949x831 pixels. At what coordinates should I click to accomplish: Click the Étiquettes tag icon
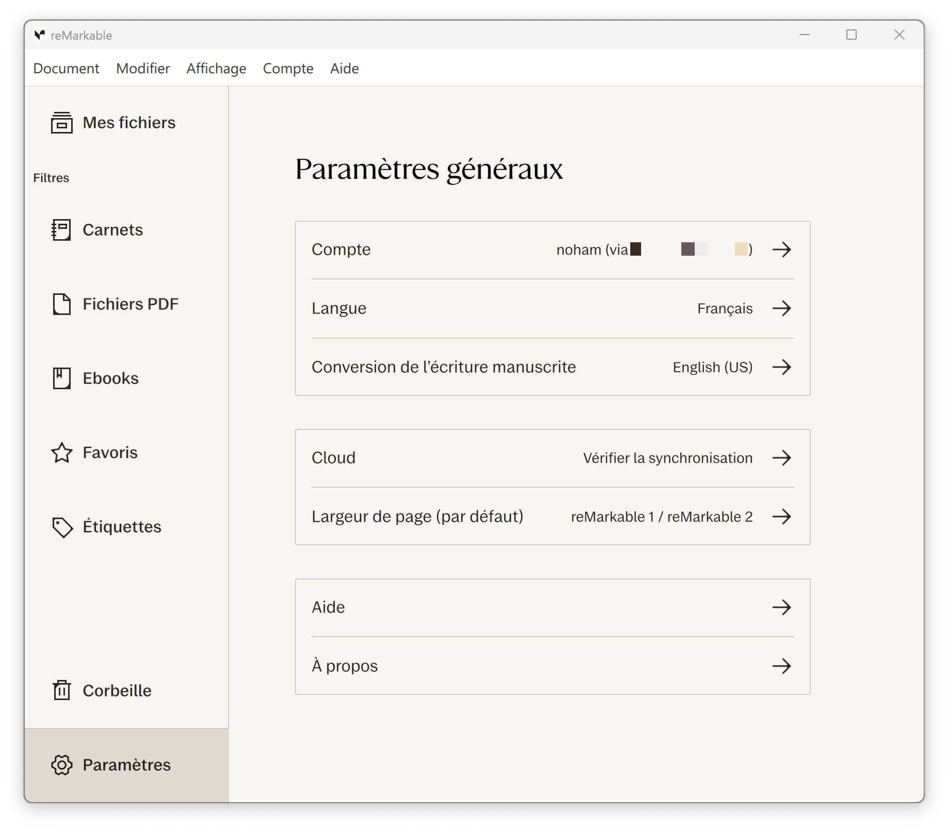click(x=62, y=527)
